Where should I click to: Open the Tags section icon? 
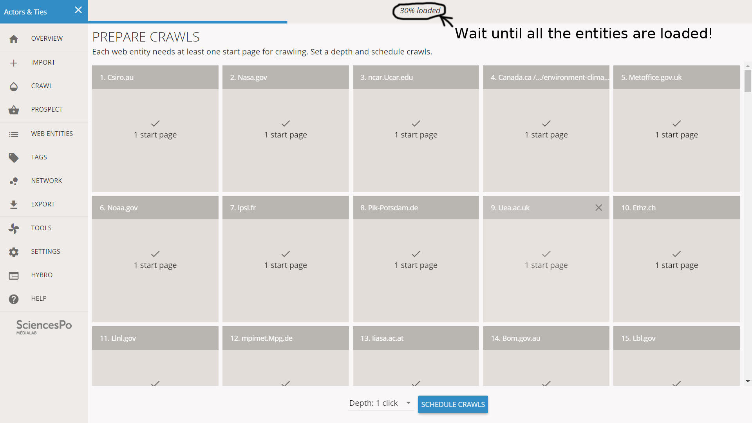point(14,157)
